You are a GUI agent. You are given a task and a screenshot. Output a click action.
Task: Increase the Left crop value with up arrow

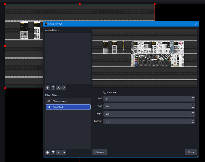(193, 97)
